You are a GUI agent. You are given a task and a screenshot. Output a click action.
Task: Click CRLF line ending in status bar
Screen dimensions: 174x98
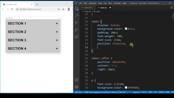pos(150,92)
